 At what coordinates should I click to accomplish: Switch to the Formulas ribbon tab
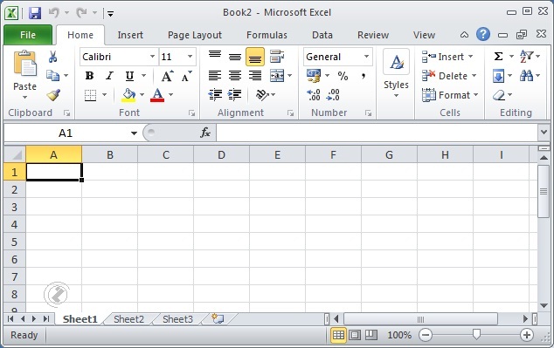[x=267, y=35]
